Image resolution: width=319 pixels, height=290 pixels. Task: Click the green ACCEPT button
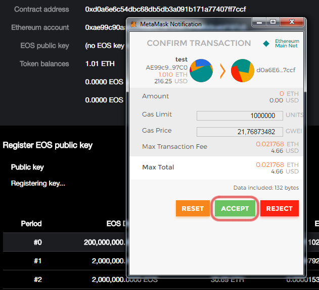(x=235, y=208)
